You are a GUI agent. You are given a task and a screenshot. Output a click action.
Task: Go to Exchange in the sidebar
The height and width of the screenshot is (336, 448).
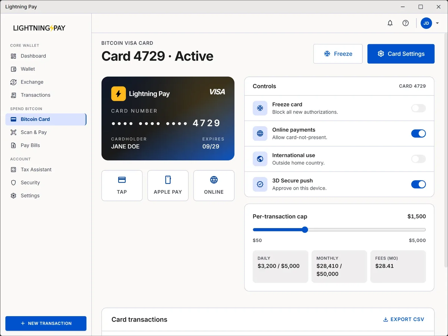[x=46, y=82]
